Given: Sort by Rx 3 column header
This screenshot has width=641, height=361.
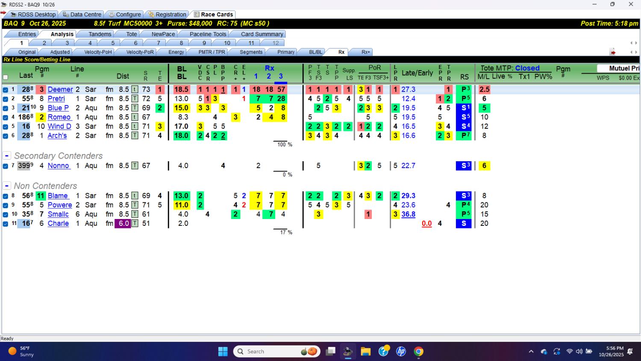Looking at the screenshot, I should click(x=281, y=77).
